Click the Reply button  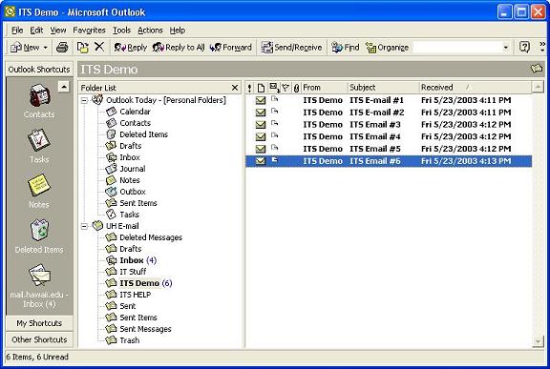tap(130, 48)
